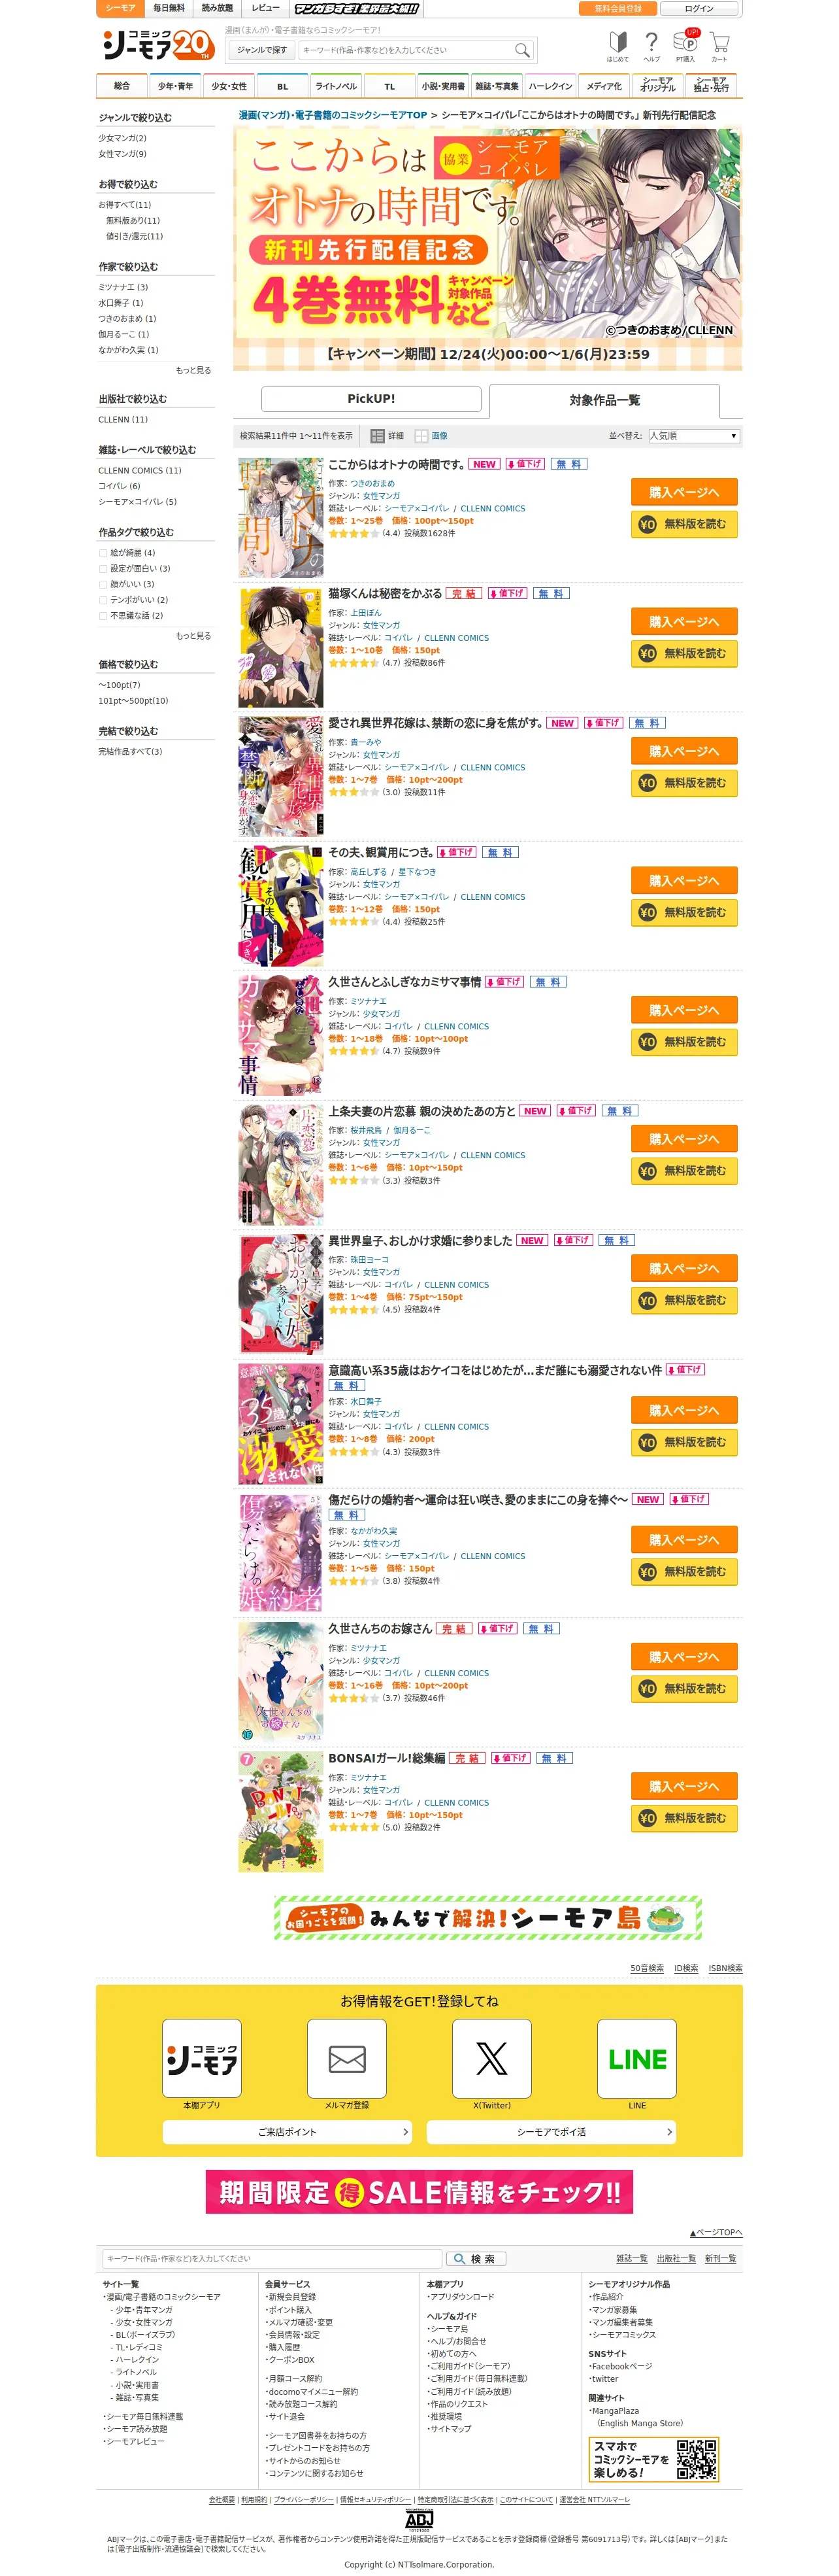Check the テンポがいい tag checkbox

103,600
